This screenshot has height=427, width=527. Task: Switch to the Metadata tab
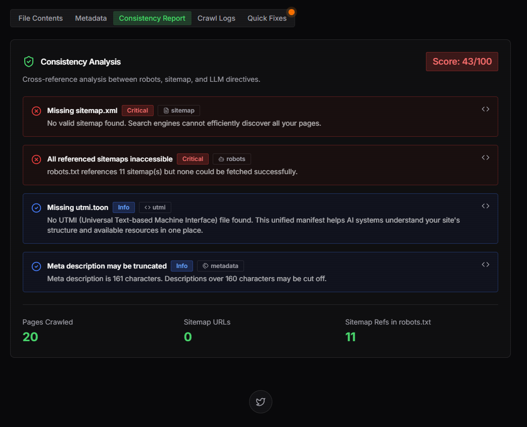(91, 18)
